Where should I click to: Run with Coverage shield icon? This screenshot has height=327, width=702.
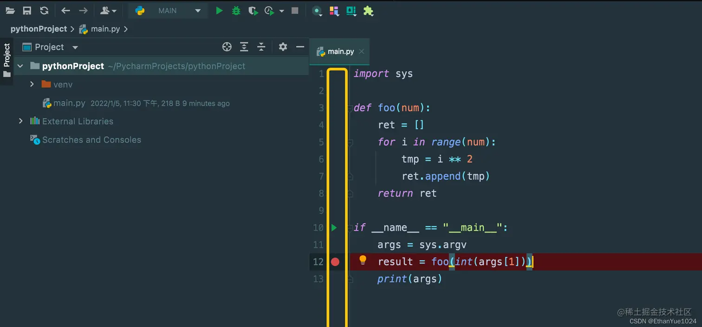(253, 11)
